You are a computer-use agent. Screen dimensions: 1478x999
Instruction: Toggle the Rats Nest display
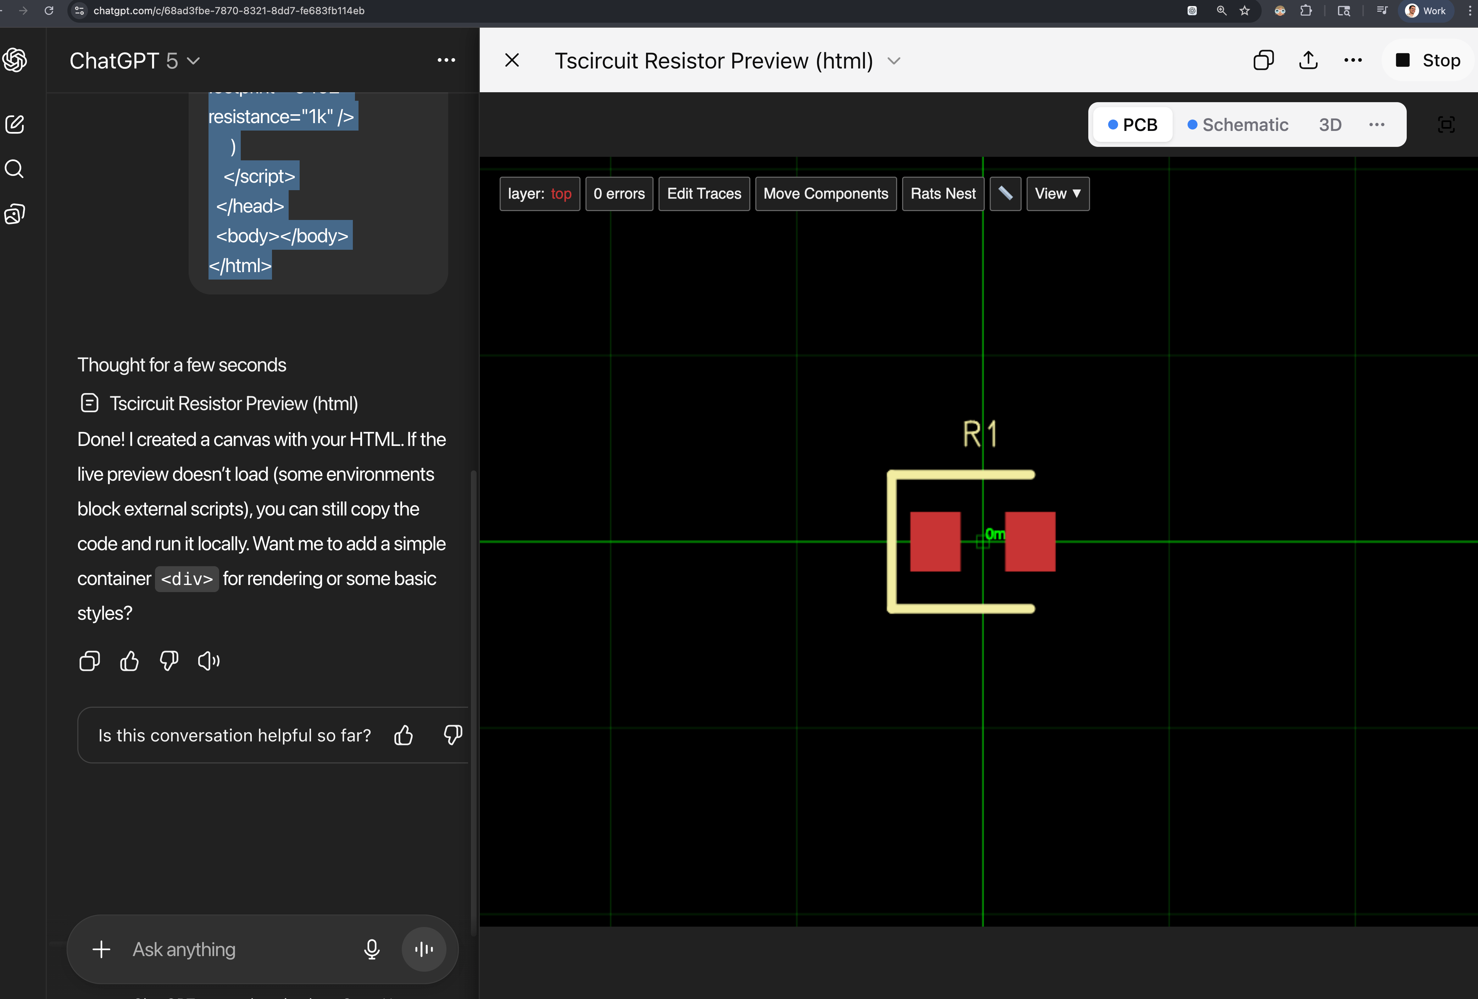943,193
